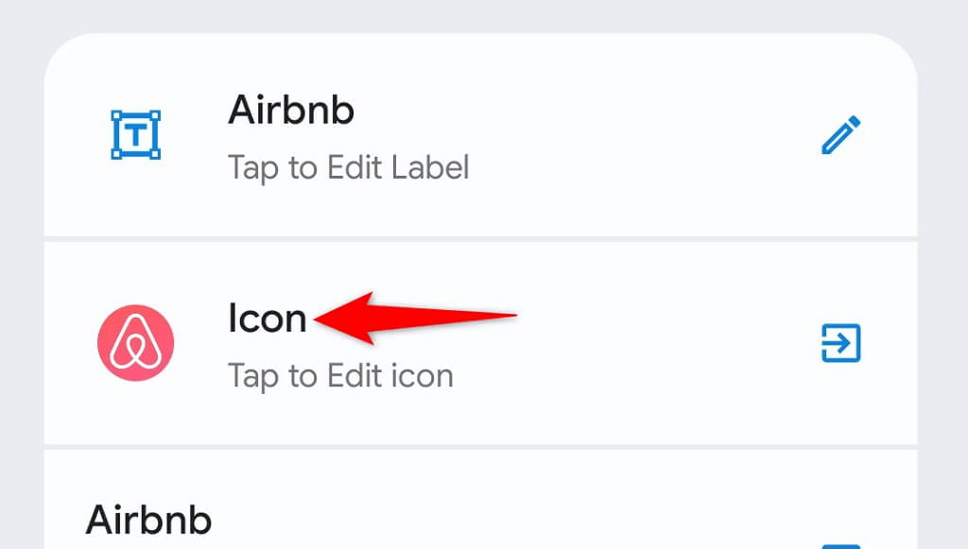Click the tail end of the red arrow
968x549 pixels.
pos(514,315)
